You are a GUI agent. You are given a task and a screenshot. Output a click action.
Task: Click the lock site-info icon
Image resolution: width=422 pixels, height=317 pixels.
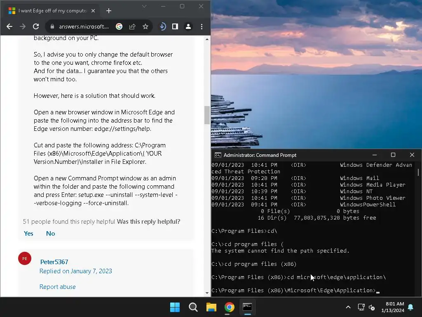click(x=52, y=26)
